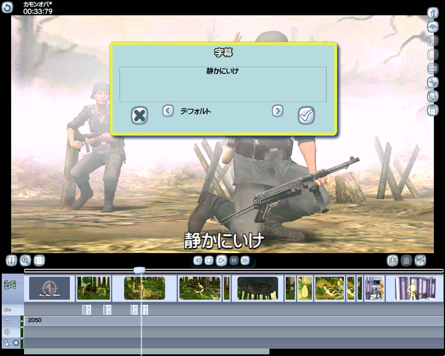Click the download-to-tray icon beside the clapperboard

click(393, 260)
